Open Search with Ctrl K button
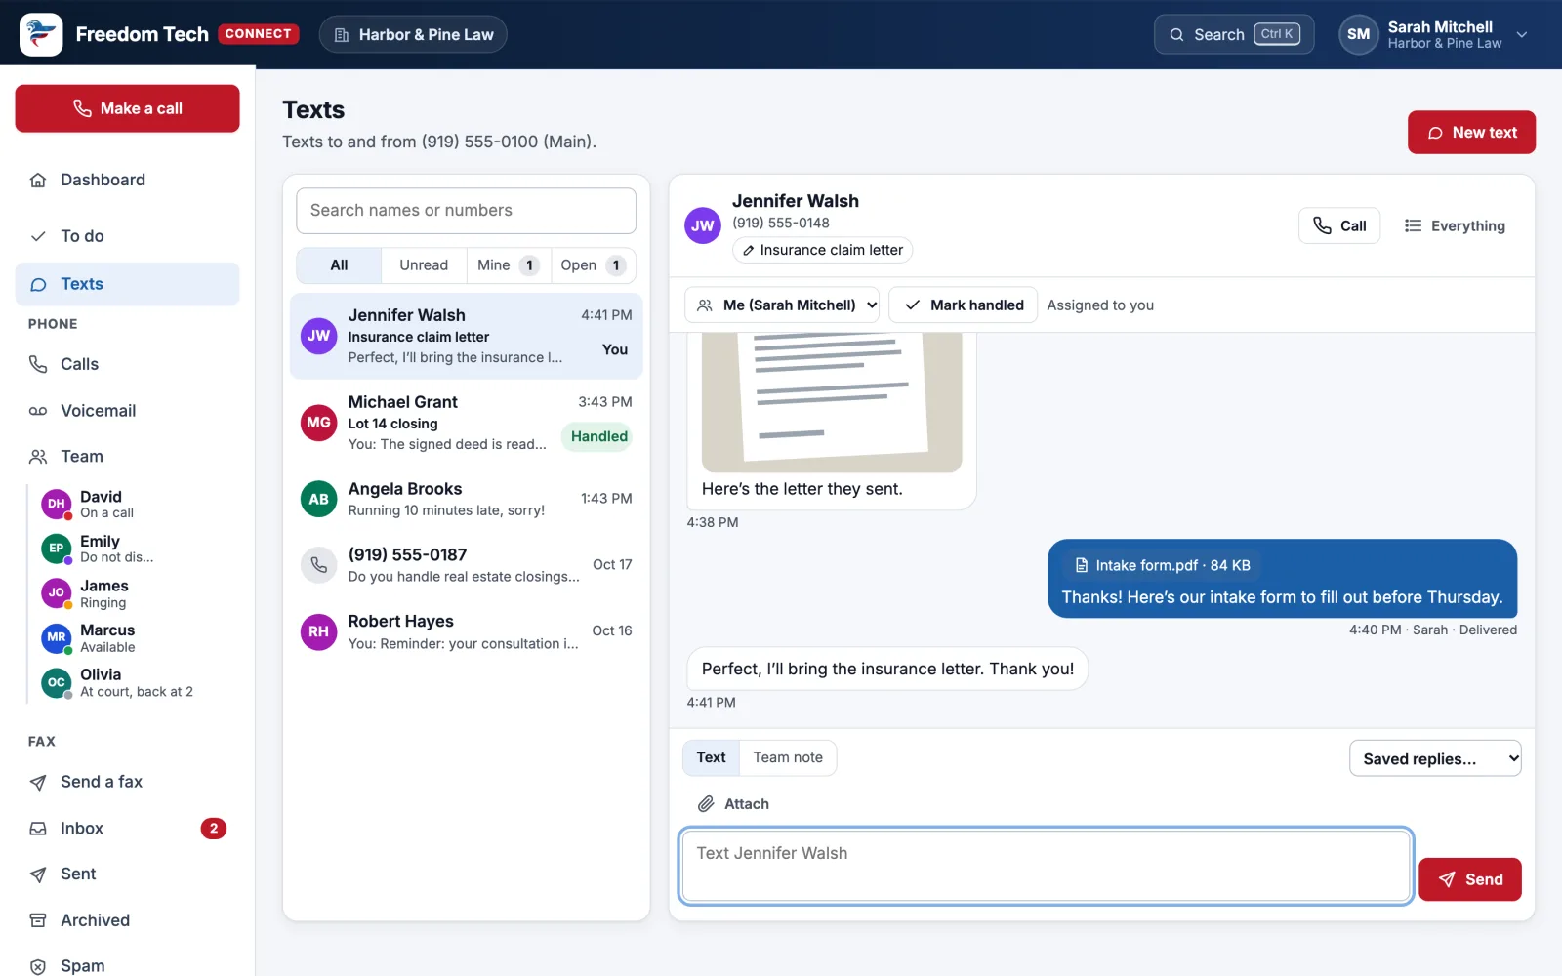The height and width of the screenshot is (976, 1562). coord(1234,34)
